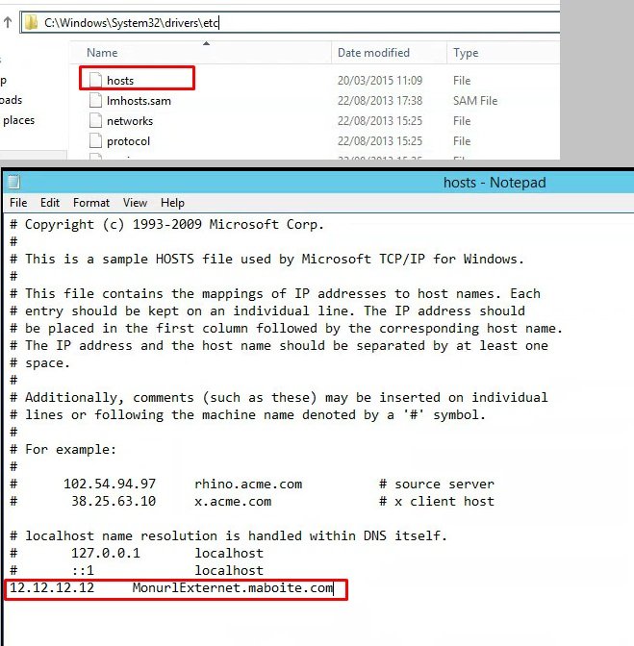Screen dimensions: 634x646
Task: Select the protocol file icon
Action: [95, 141]
